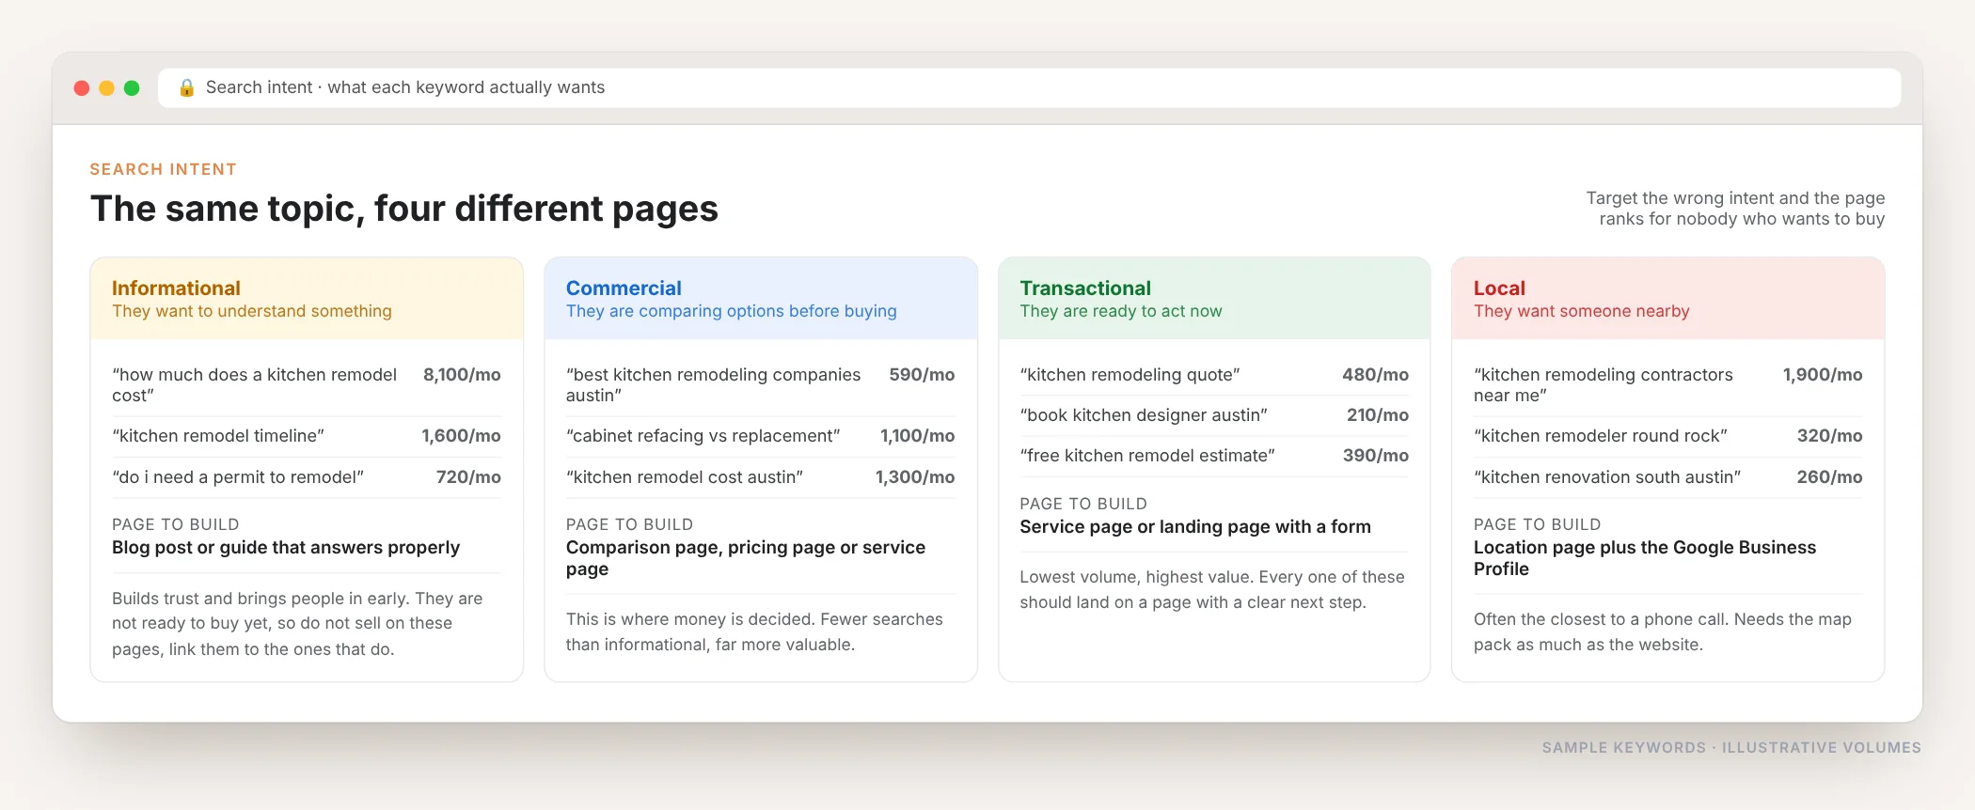Click keyword "do i need a permit to remodel"
The height and width of the screenshot is (810, 1975).
[238, 476]
